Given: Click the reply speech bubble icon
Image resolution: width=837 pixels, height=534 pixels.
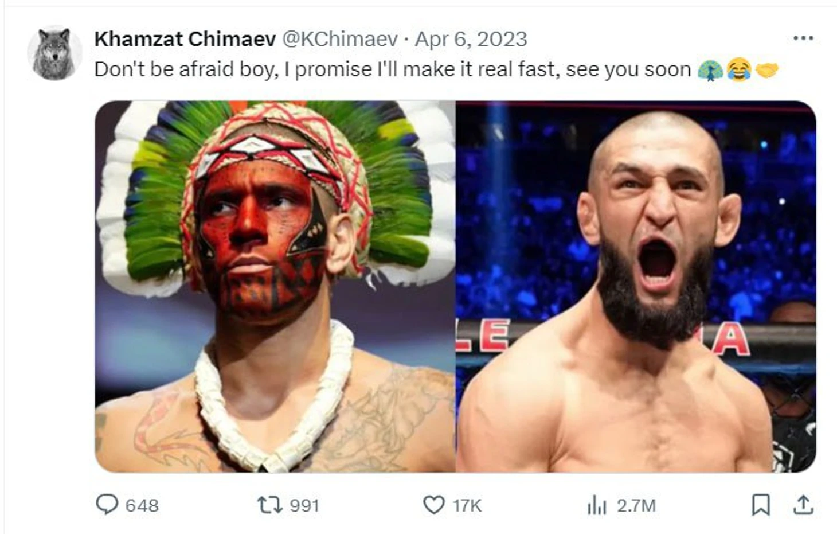Looking at the screenshot, I should point(107,505).
